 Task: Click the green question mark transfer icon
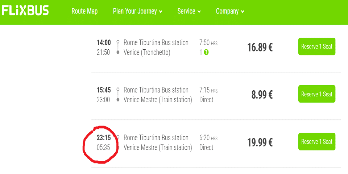(x=206, y=52)
